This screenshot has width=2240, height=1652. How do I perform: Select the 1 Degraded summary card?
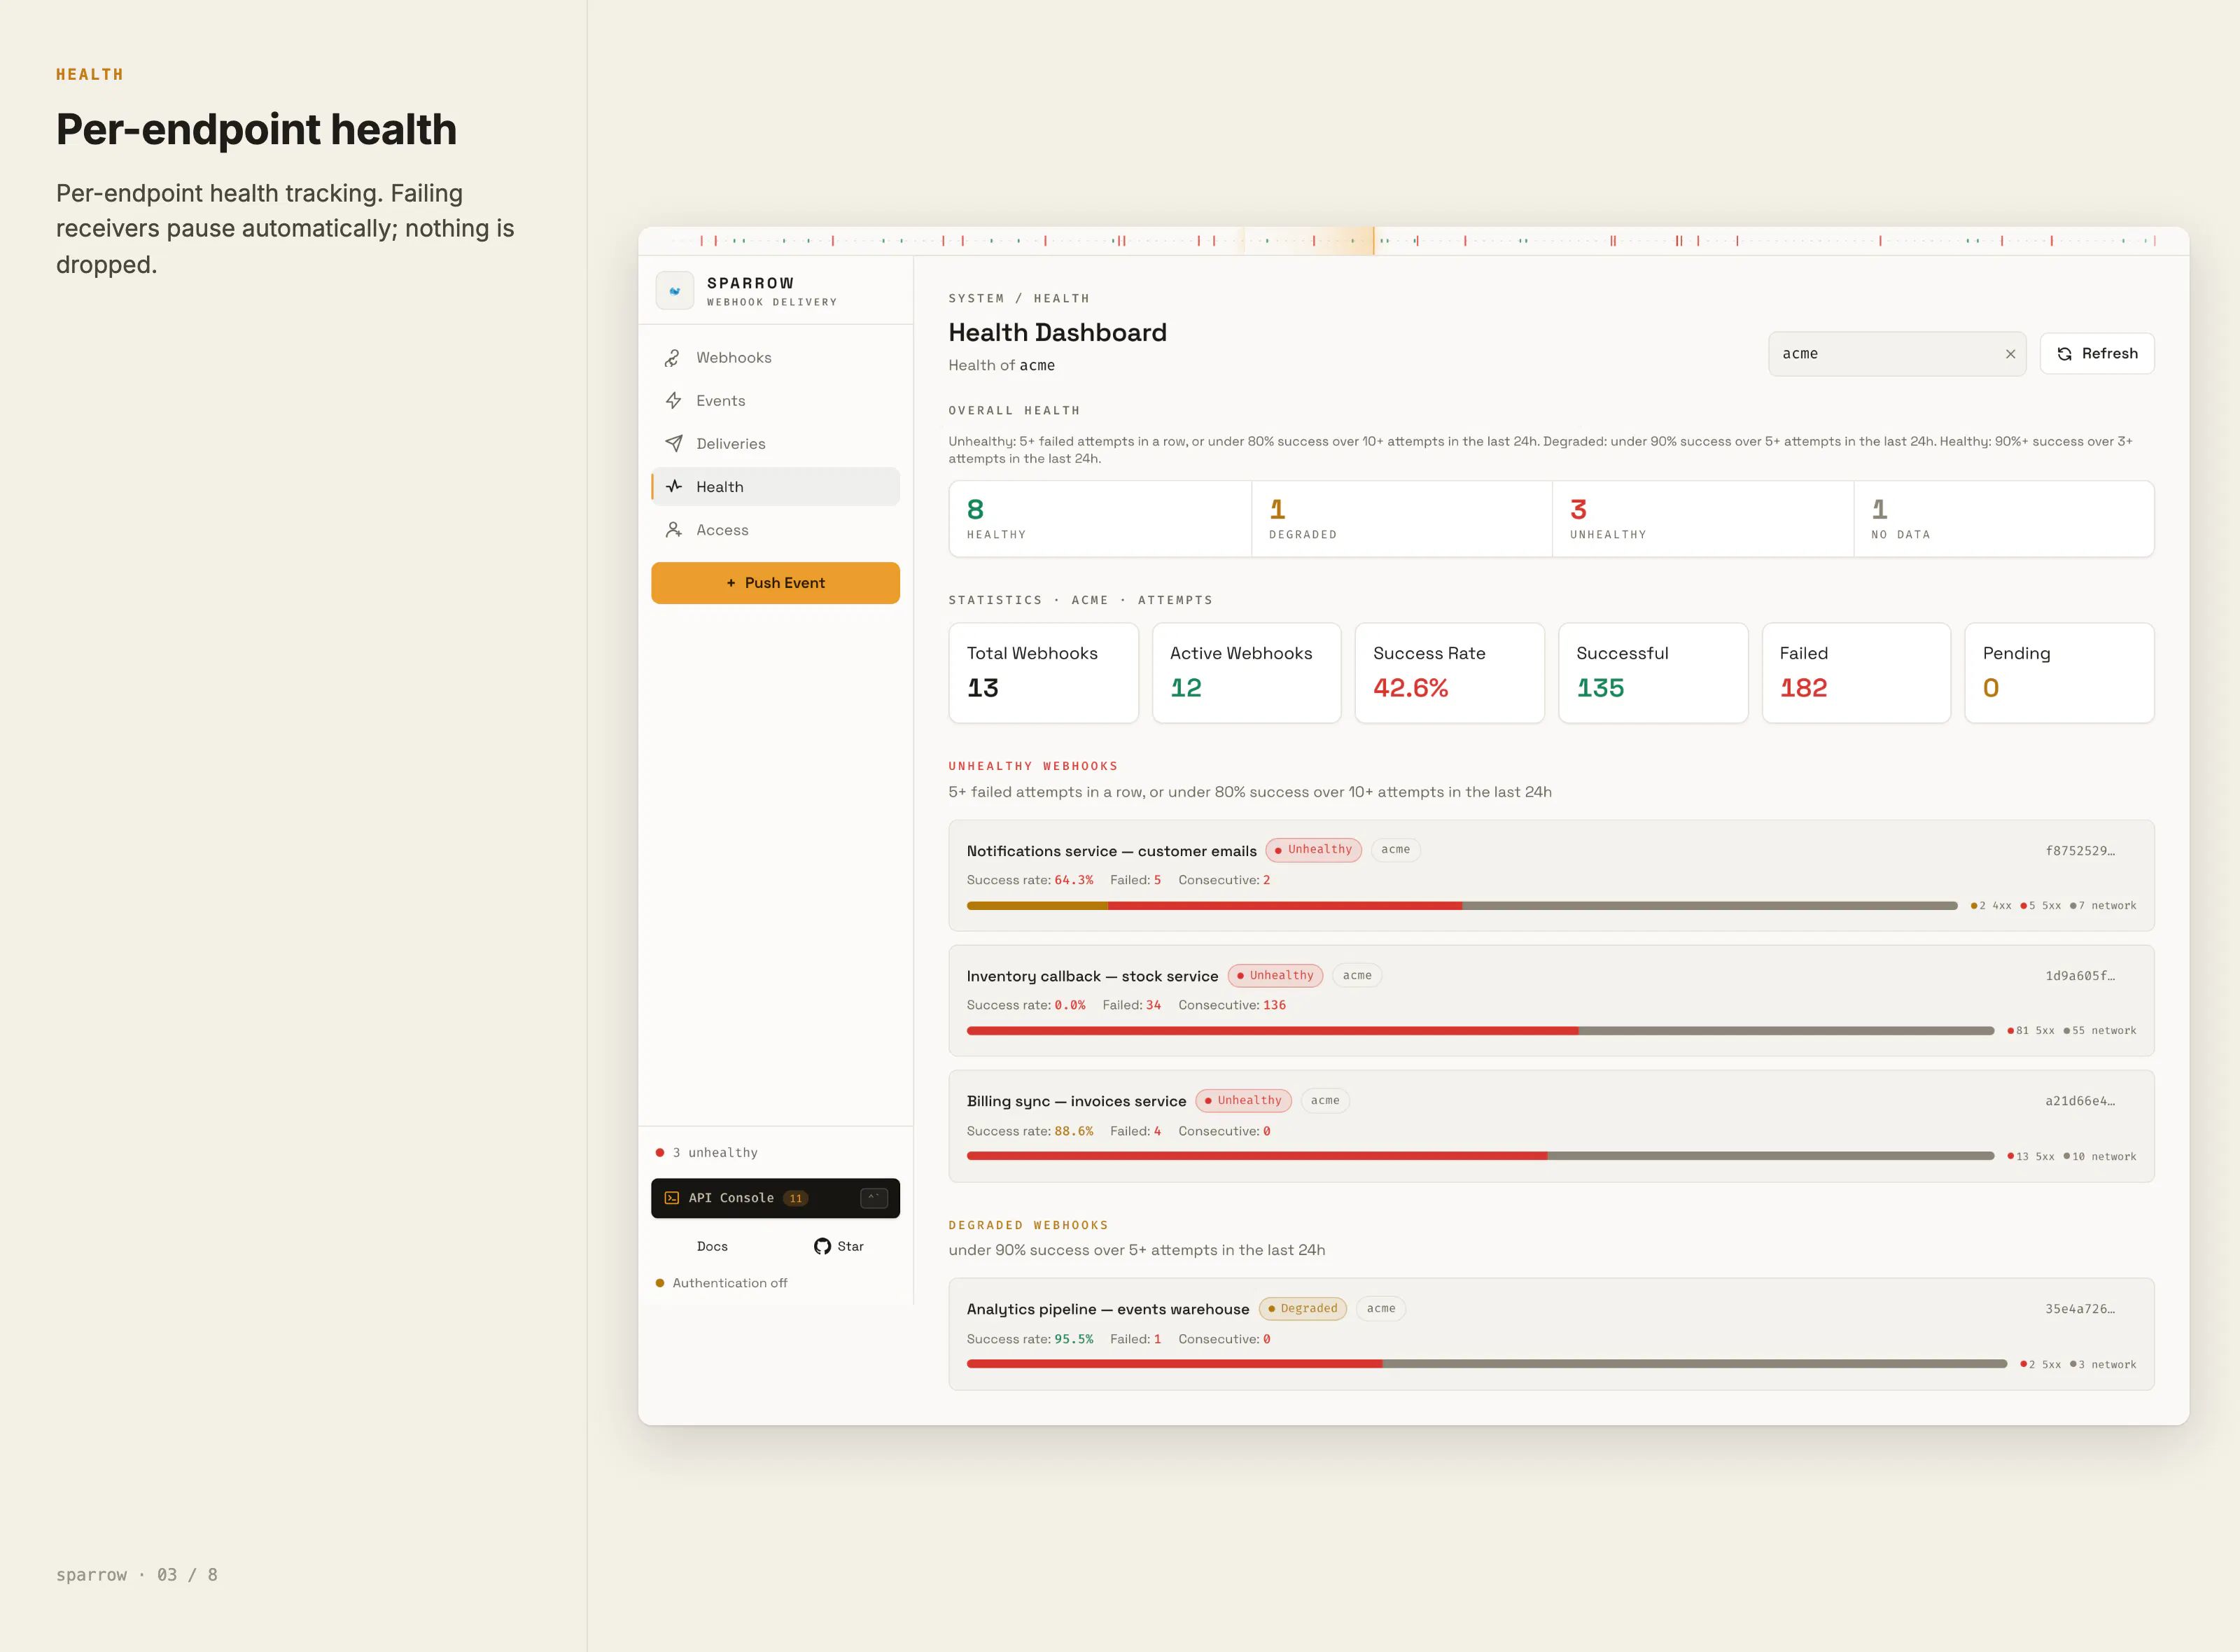1402,519
